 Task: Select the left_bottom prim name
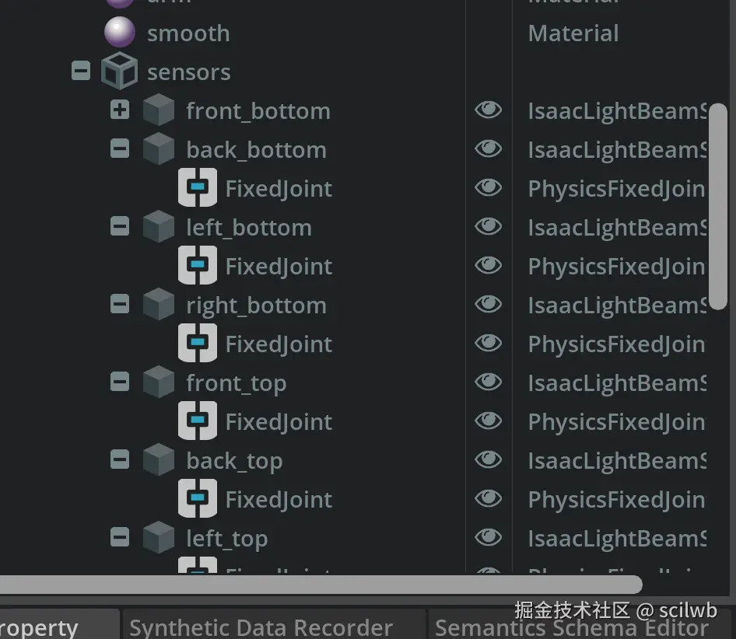248,228
